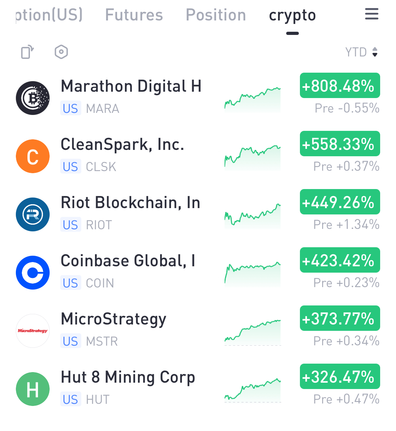Open the Option(US) tab
The height and width of the screenshot is (431, 396).
pos(49,15)
